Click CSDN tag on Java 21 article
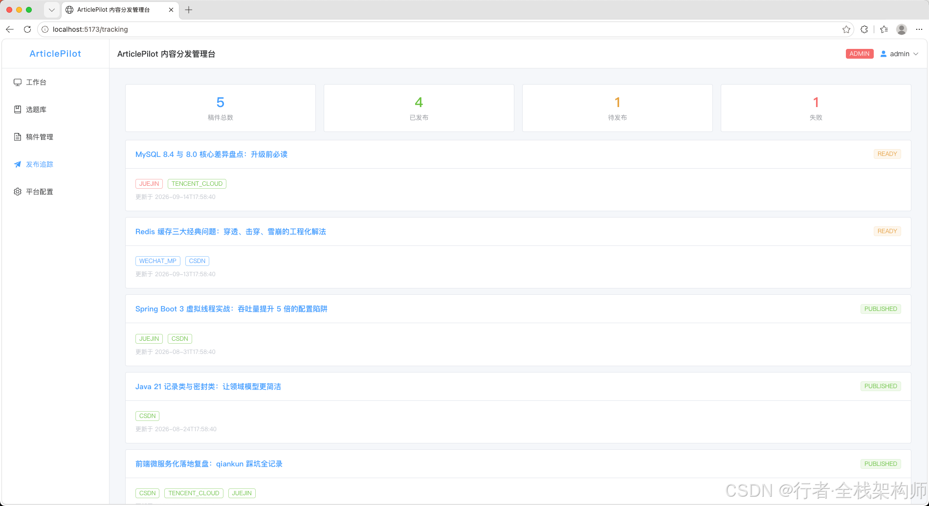 coord(147,416)
